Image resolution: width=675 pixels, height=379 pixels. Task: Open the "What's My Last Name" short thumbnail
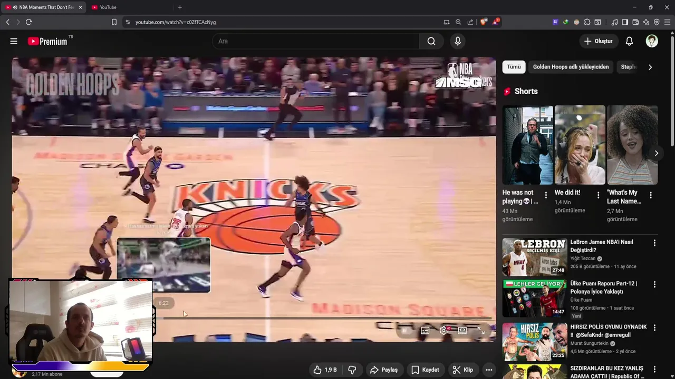632,145
